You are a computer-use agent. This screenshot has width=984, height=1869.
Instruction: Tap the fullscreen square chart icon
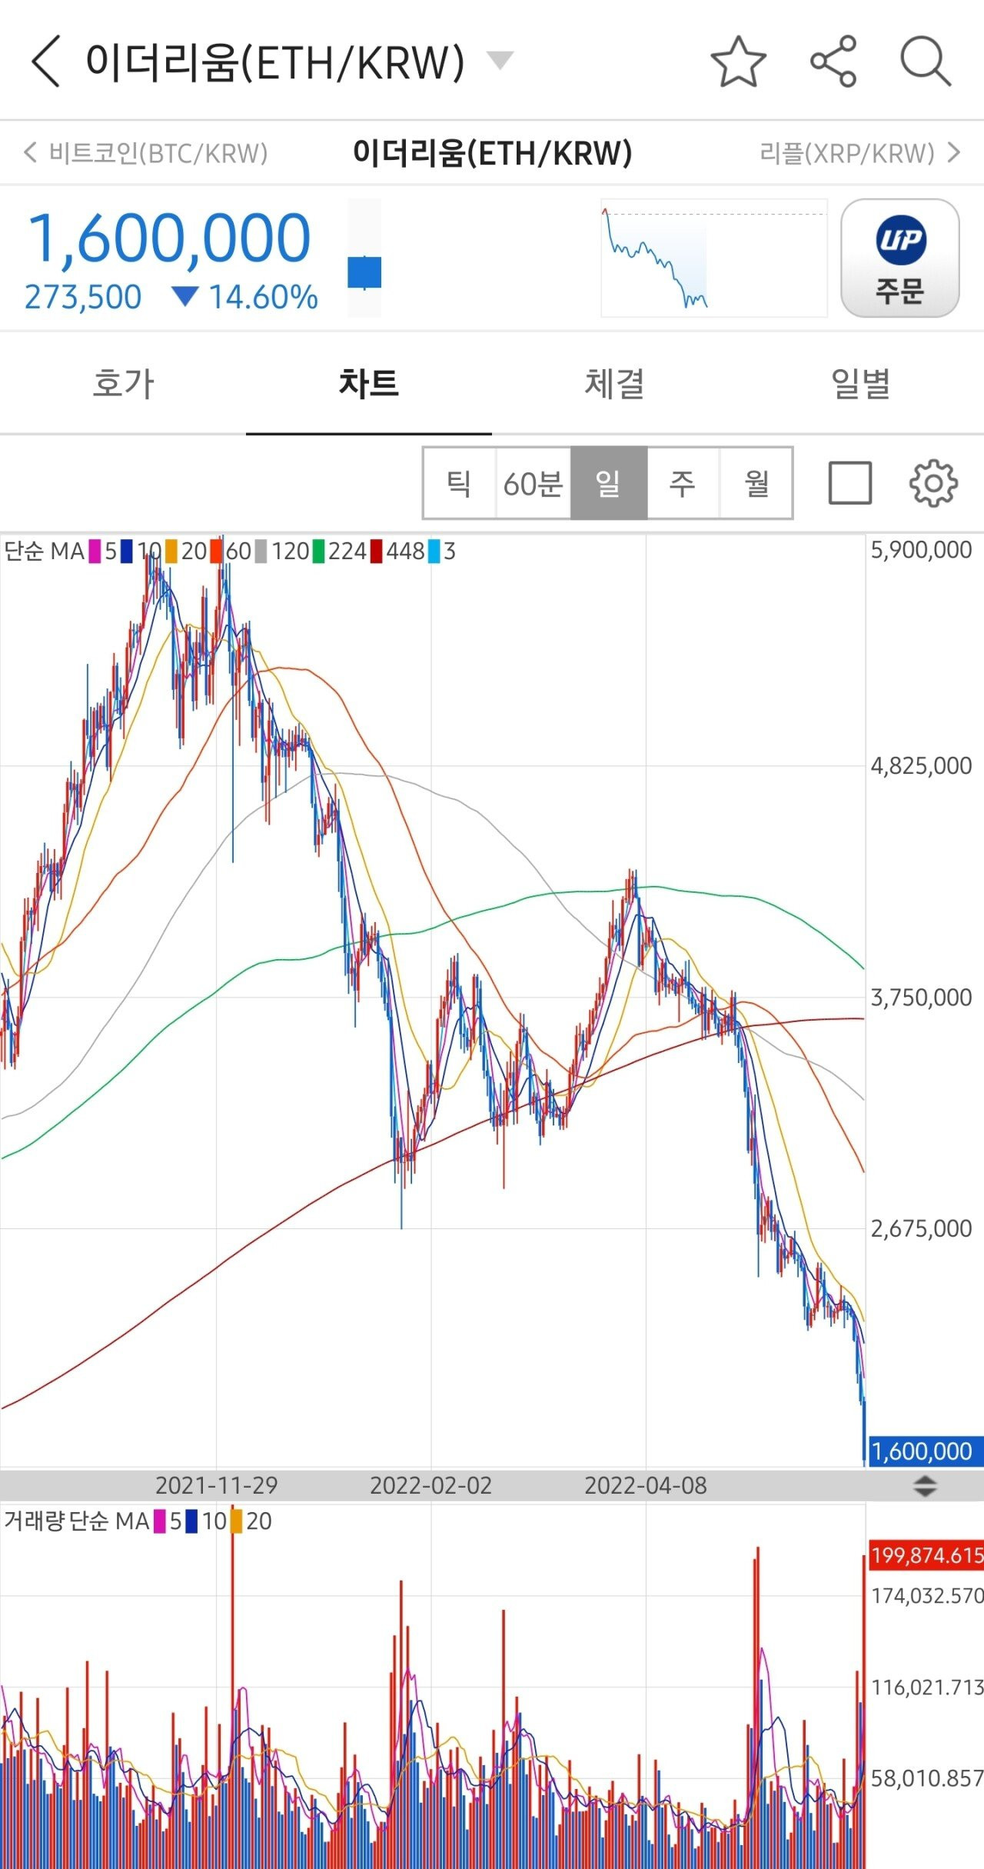click(849, 483)
